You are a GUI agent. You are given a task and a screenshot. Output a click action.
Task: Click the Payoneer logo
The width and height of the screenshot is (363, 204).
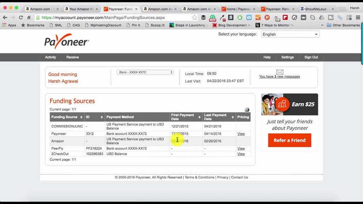[66, 41]
